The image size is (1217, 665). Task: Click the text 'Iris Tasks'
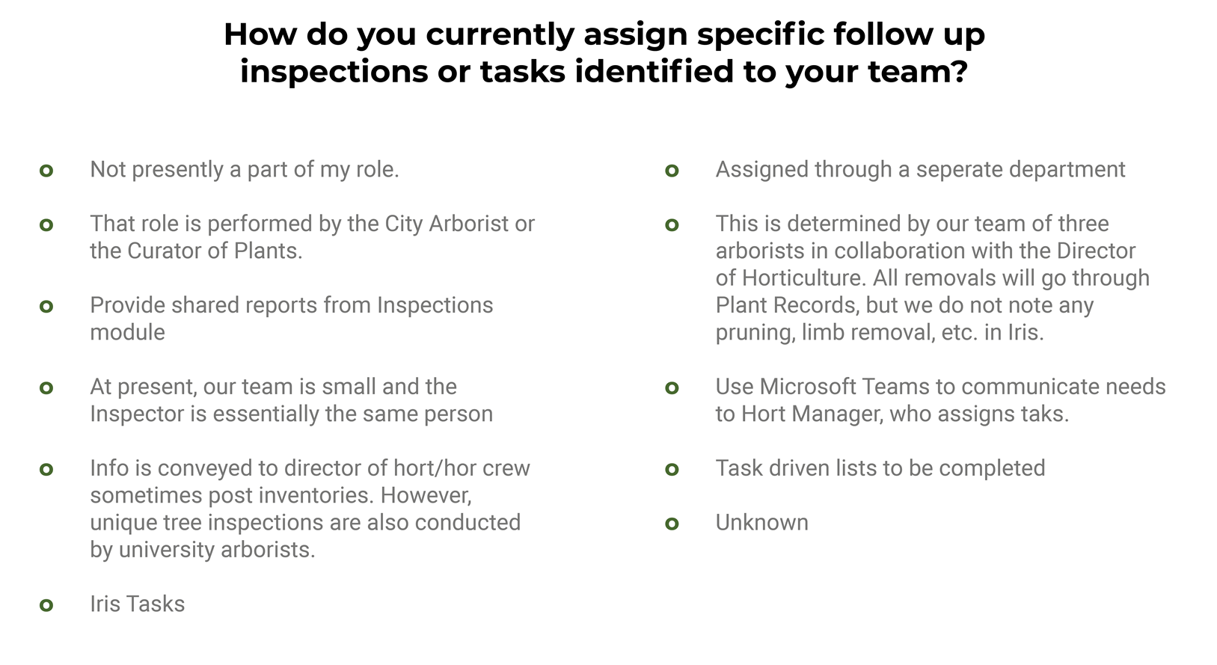[138, 604]
